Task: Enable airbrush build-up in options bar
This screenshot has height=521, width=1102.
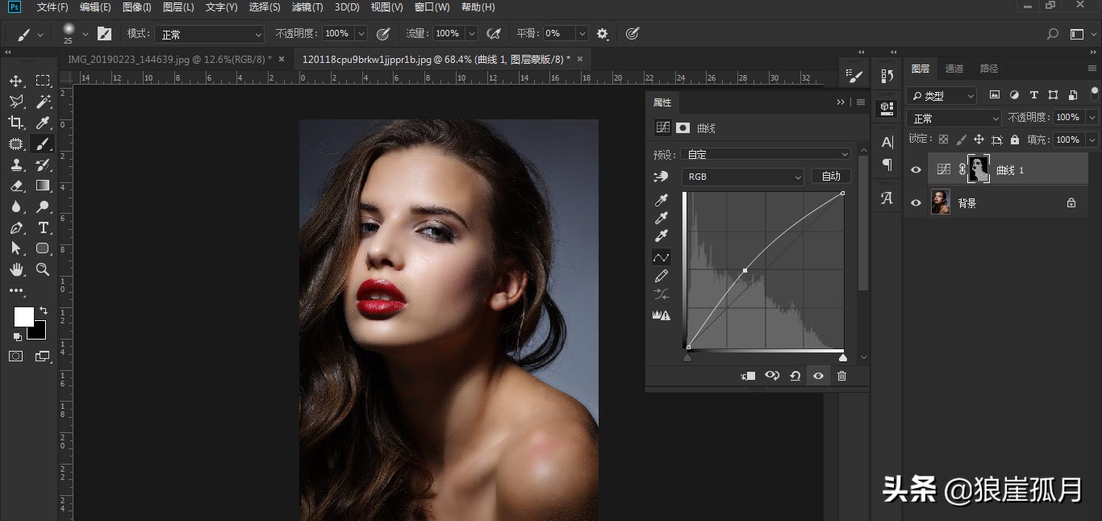Action: coord(495,34)
